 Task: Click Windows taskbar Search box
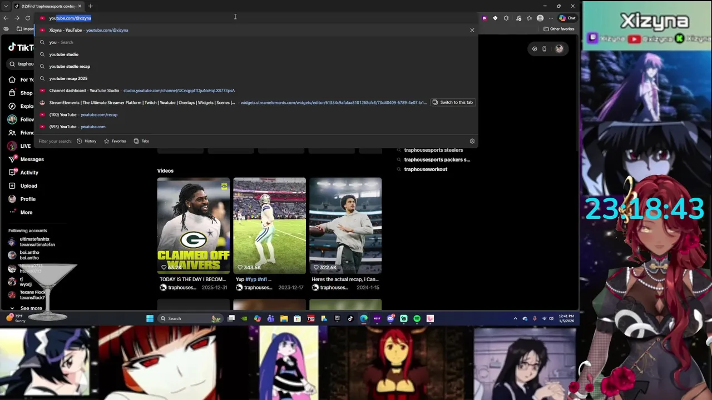(189, 318)
